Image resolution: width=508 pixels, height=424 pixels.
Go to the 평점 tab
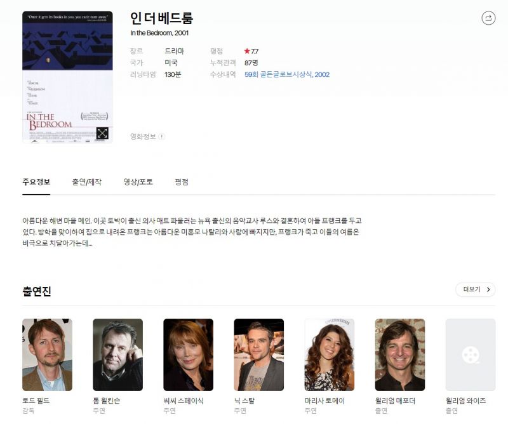coord(182,182)
